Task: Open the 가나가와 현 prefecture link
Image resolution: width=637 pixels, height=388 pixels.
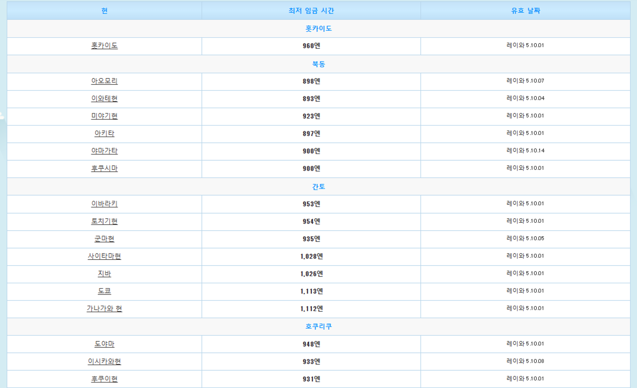Action: (104, 309)
